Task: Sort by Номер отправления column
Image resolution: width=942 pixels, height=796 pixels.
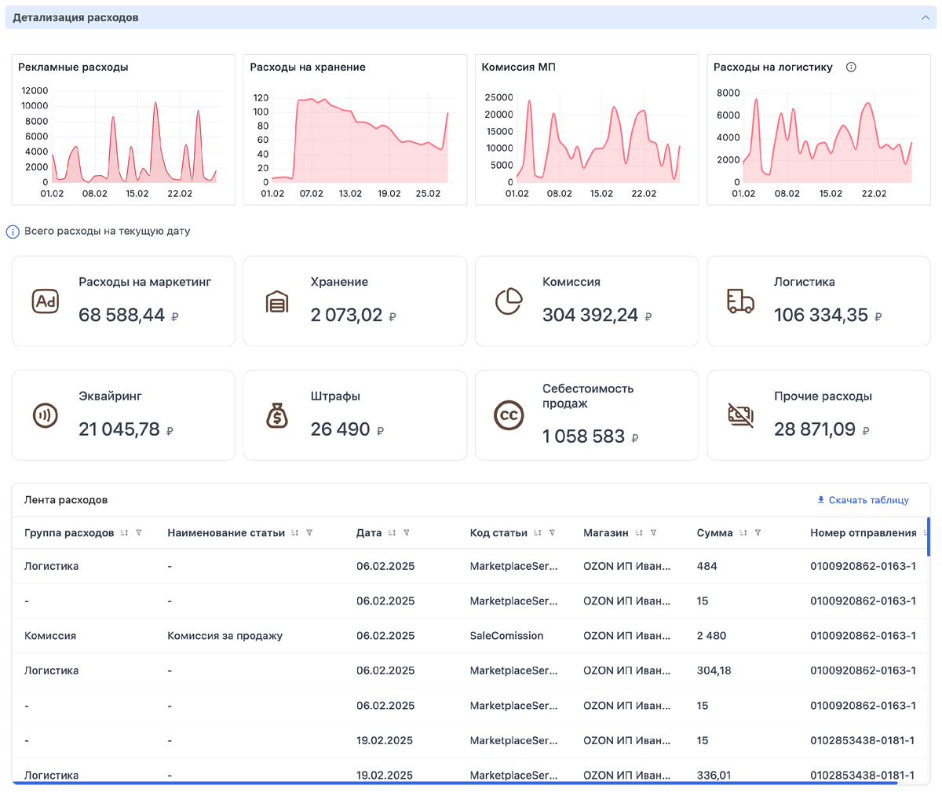Action: (x=926, y=533)
